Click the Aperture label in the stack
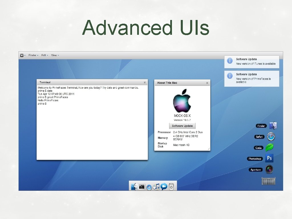This screenshot has width=292, height=219. point(255,170)
